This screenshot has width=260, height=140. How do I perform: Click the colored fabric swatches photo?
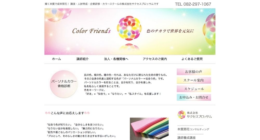click(149, 129)
